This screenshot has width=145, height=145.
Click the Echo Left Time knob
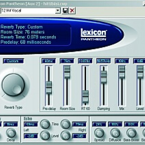[x=45, y=124]
